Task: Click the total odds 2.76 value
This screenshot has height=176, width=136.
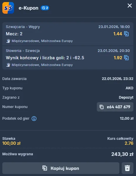Action: [x=129, y=143]
